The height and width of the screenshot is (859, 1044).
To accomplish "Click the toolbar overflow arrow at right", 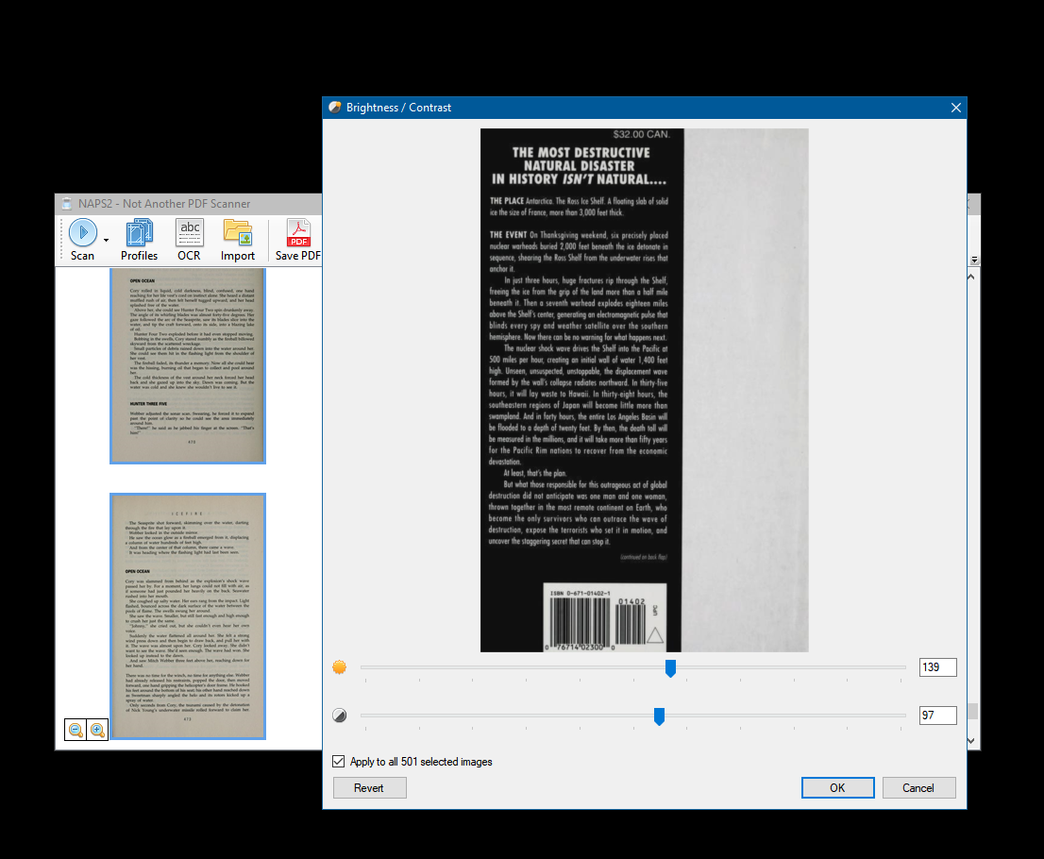I will click(x=974, y=261).
